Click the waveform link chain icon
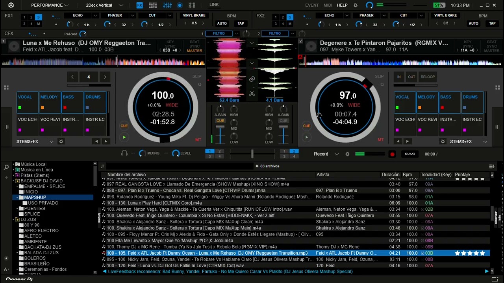The height and width of the screenshot is (283, 504). [252, 79]
